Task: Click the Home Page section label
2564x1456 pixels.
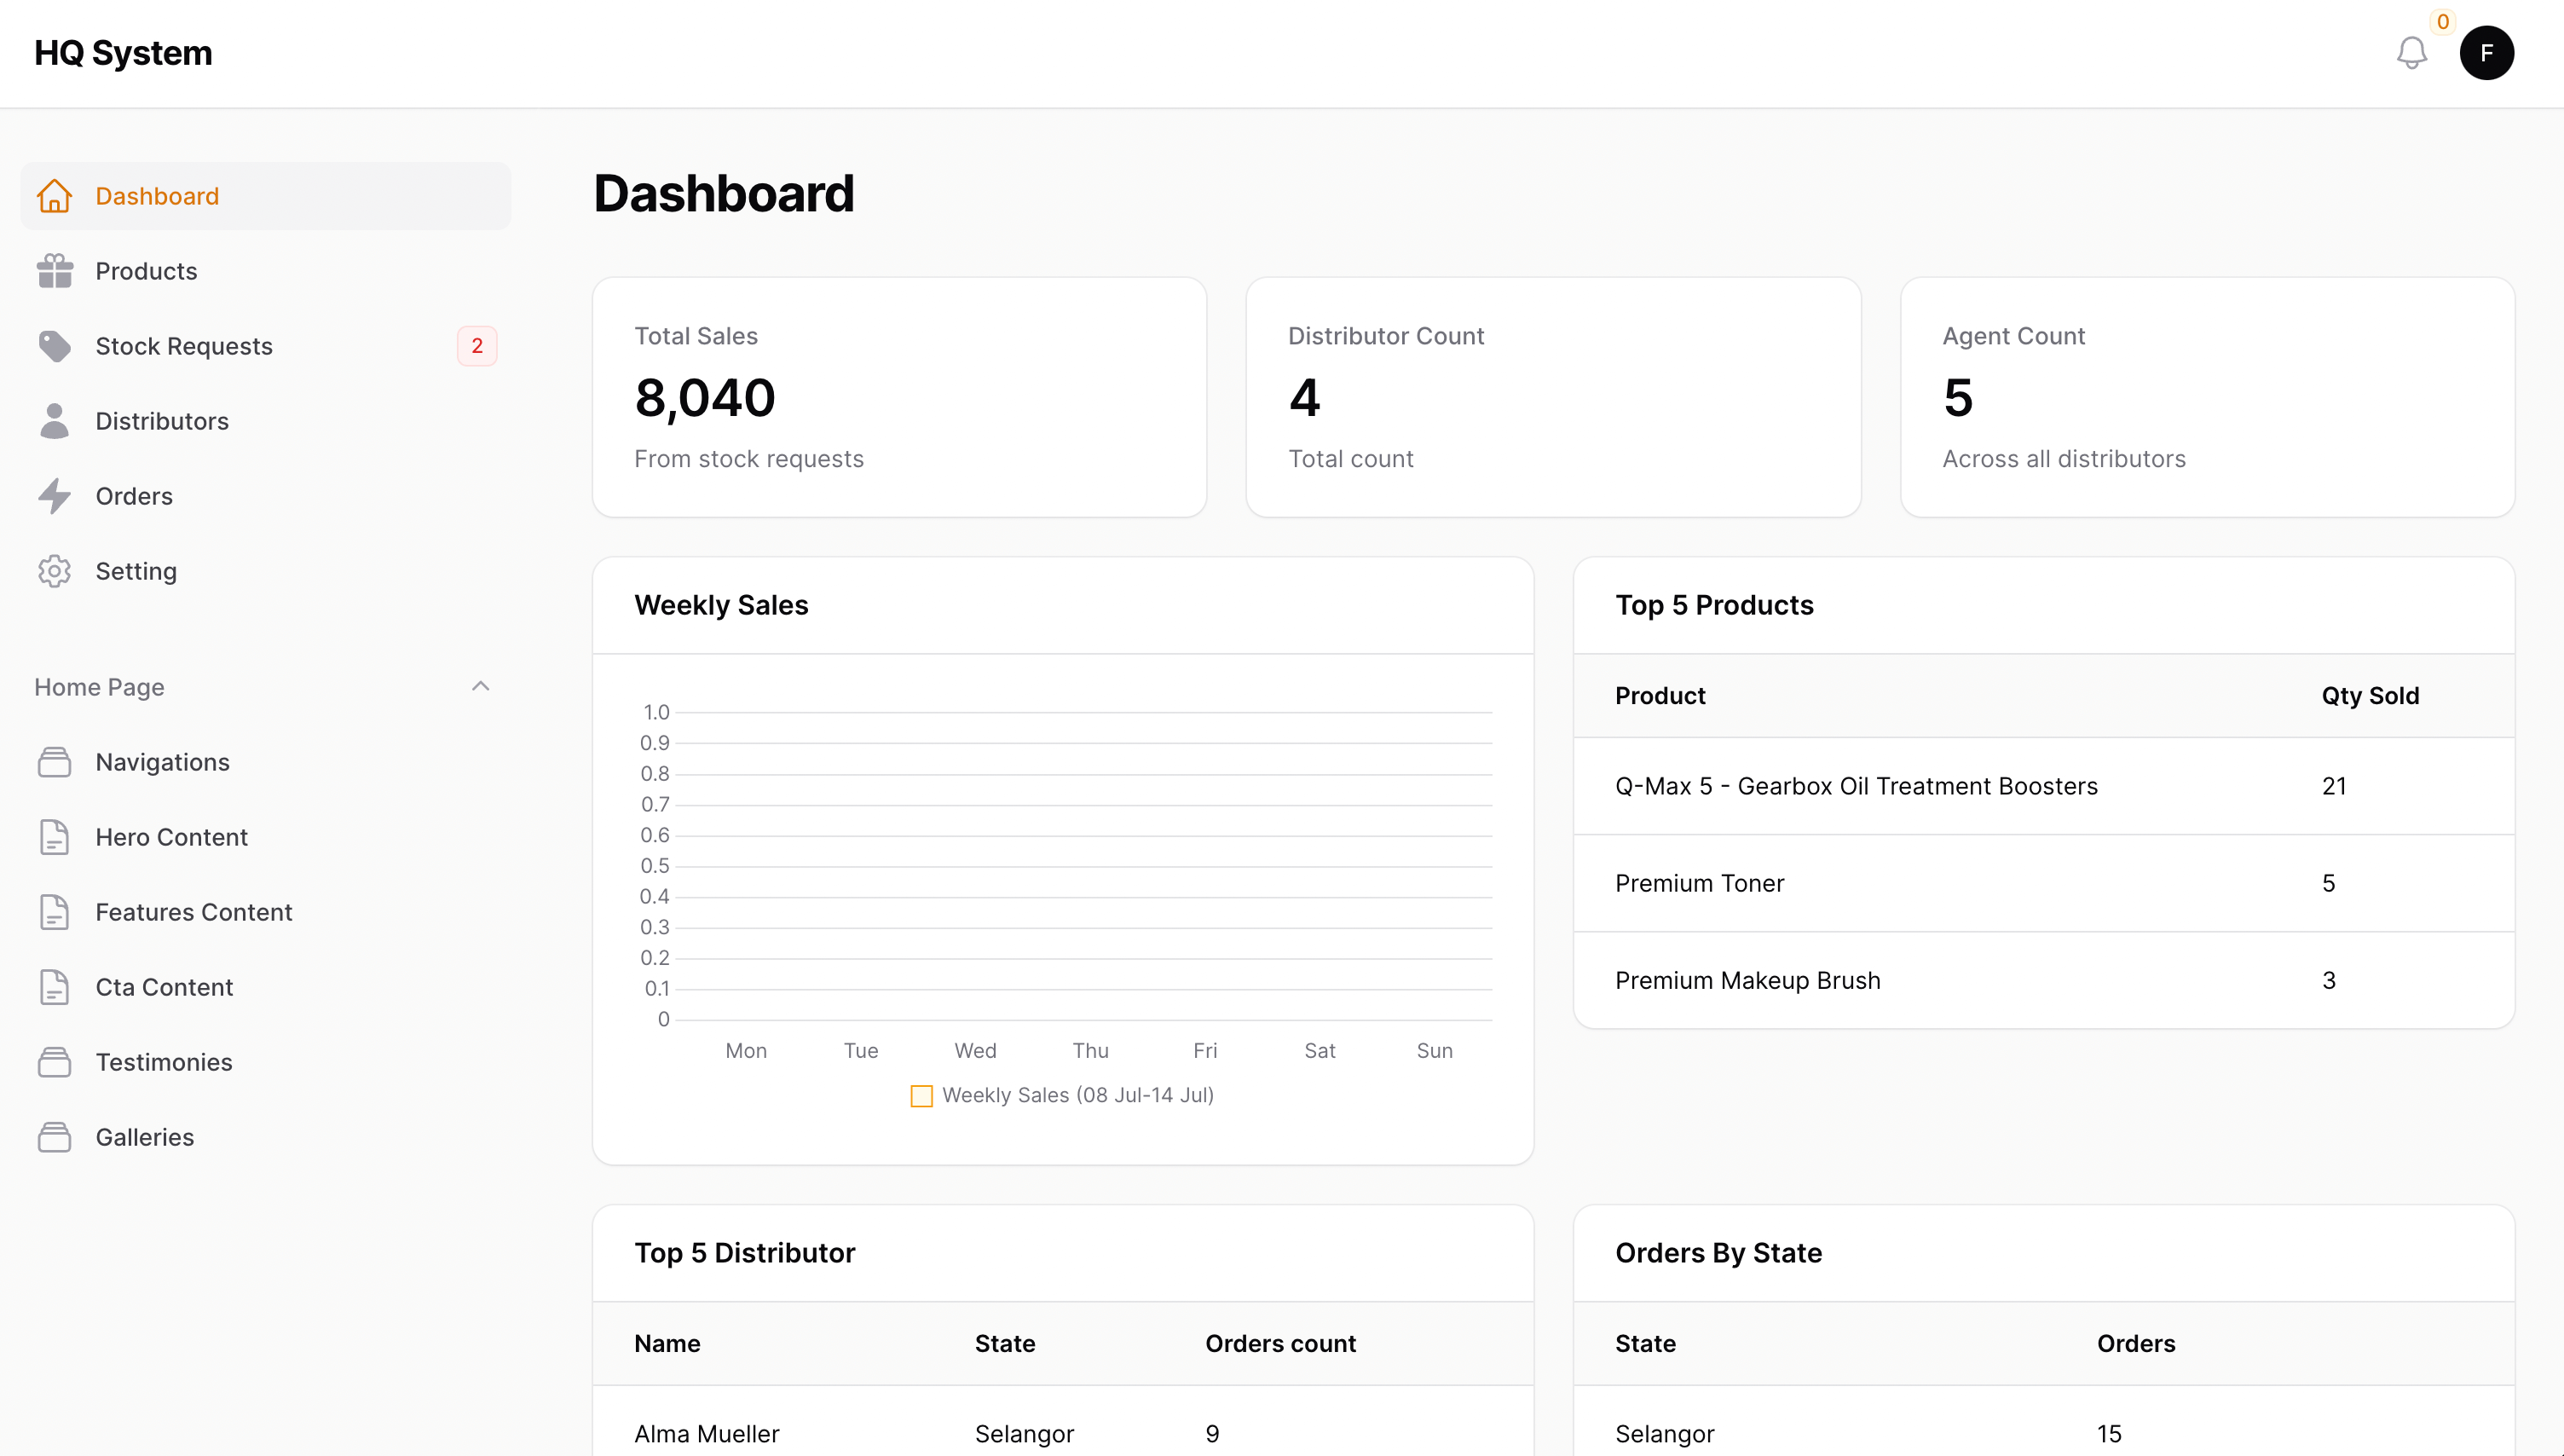Action: pos(99,687)
